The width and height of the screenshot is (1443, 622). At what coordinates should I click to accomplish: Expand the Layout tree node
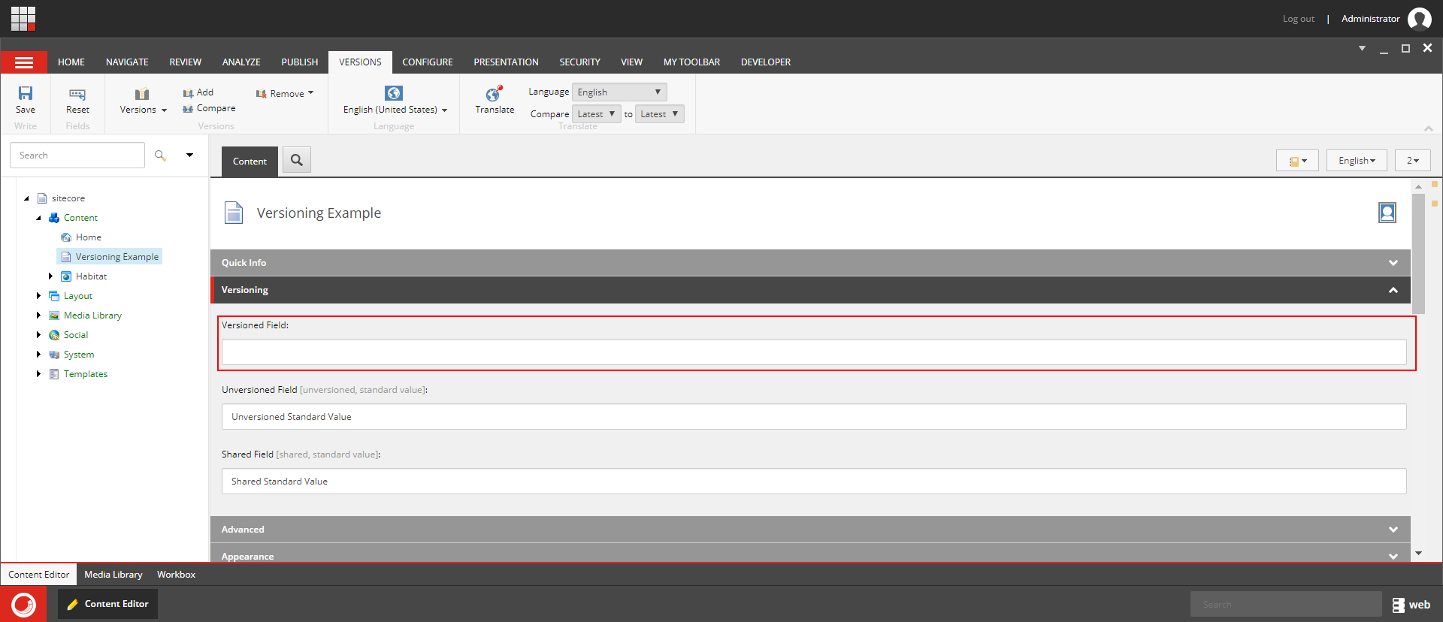(38, 296)
